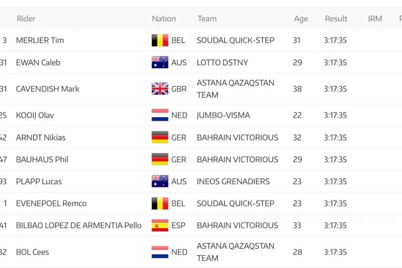This screenshot has width=402, height=268.
Task: Select the JUMBO-VISMA team entry
Action: [223, 115]
